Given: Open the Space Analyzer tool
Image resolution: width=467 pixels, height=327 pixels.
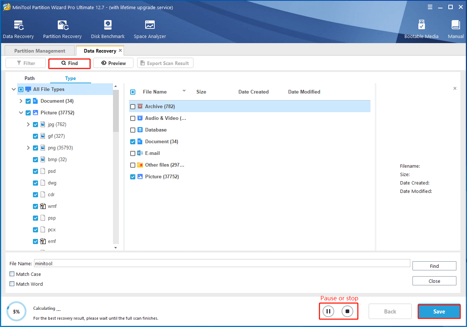Looking at the screenshot, I should 150,29.
